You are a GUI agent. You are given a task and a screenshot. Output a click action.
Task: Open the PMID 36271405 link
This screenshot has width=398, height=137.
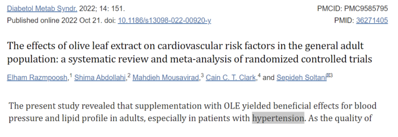click(x=372, y=21)
